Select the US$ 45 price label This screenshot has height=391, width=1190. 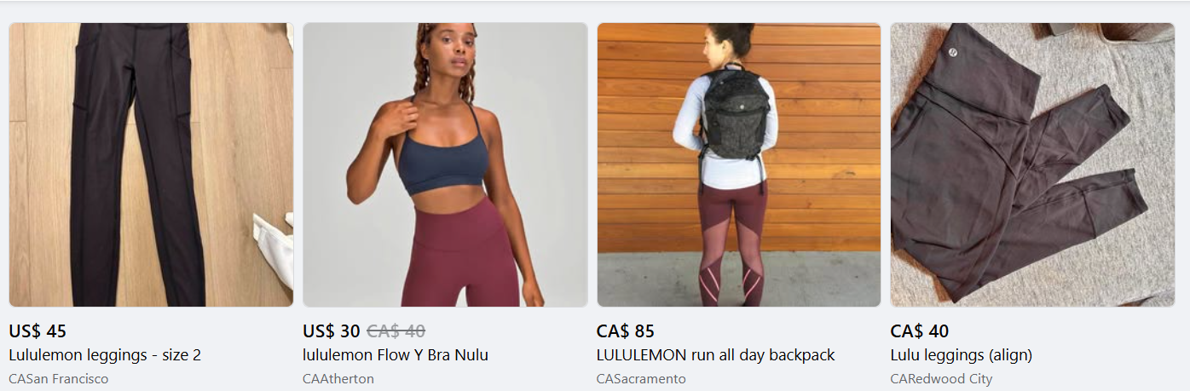coord(38,331)
